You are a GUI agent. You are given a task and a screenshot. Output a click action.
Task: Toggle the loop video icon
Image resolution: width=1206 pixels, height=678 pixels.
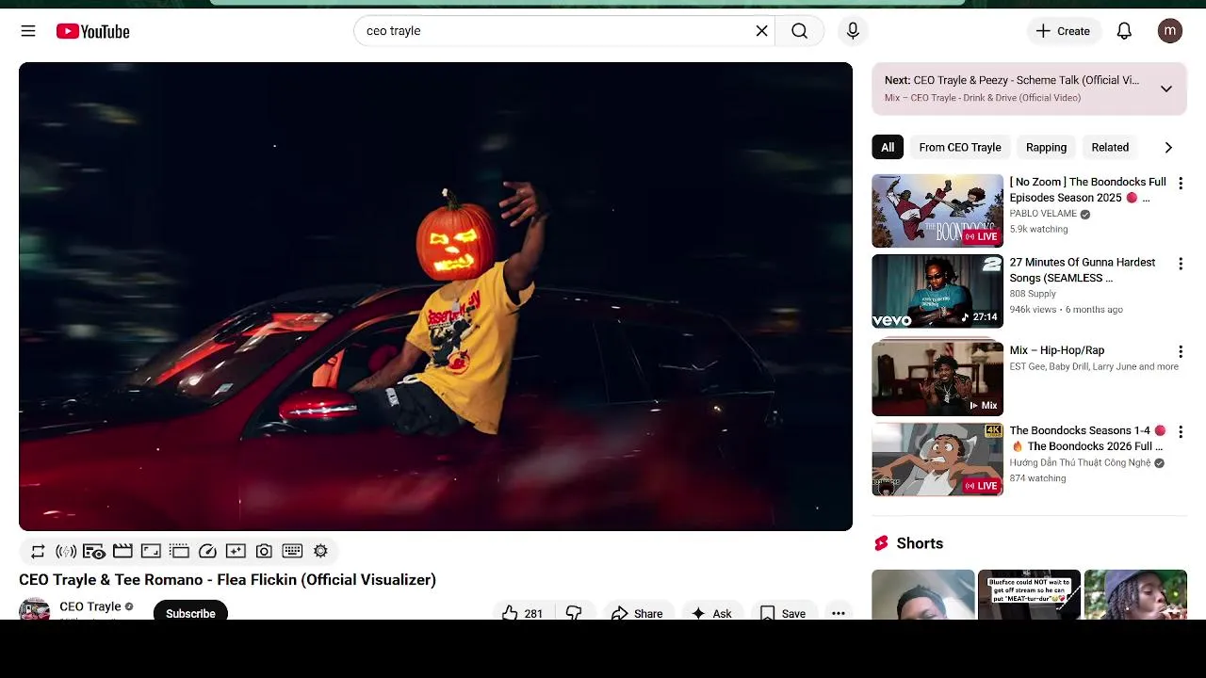tap(38, 551)
